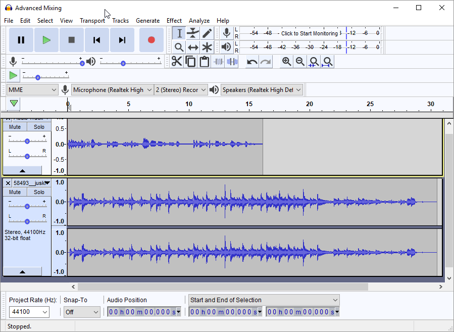The height and width of the screenshot is (332, 454).
Task: Collapse the 58493 track with bottom arrow
Action: (22, 272)
